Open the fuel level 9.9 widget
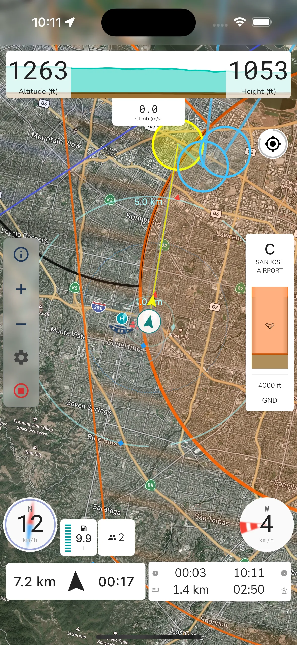This screenshot has width=297, height=645. (79, 537)
